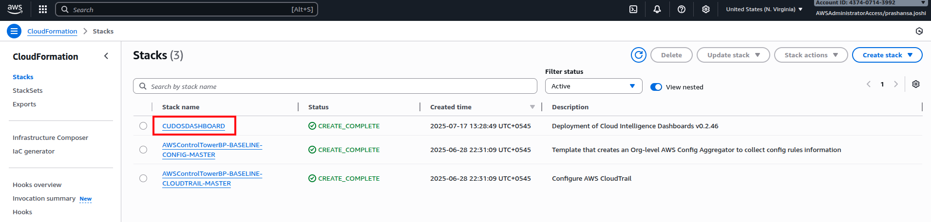Open IaC generator
This screenshot has width=931, height=222.
click(x=34, y=151)
